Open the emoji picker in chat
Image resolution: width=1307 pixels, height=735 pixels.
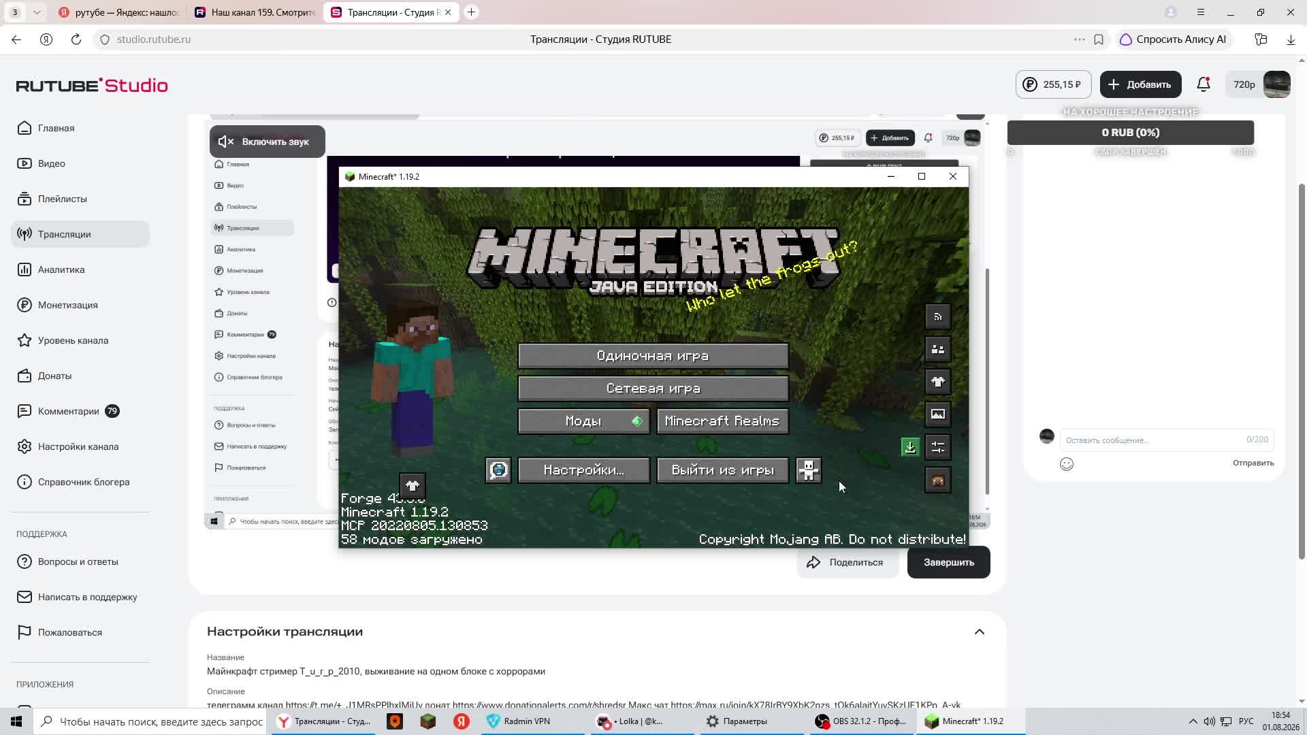pyautogui.click(x=1067, y=464)
